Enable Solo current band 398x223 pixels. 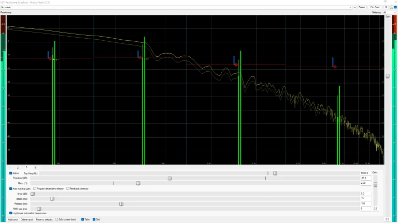[x=57, y=219]
